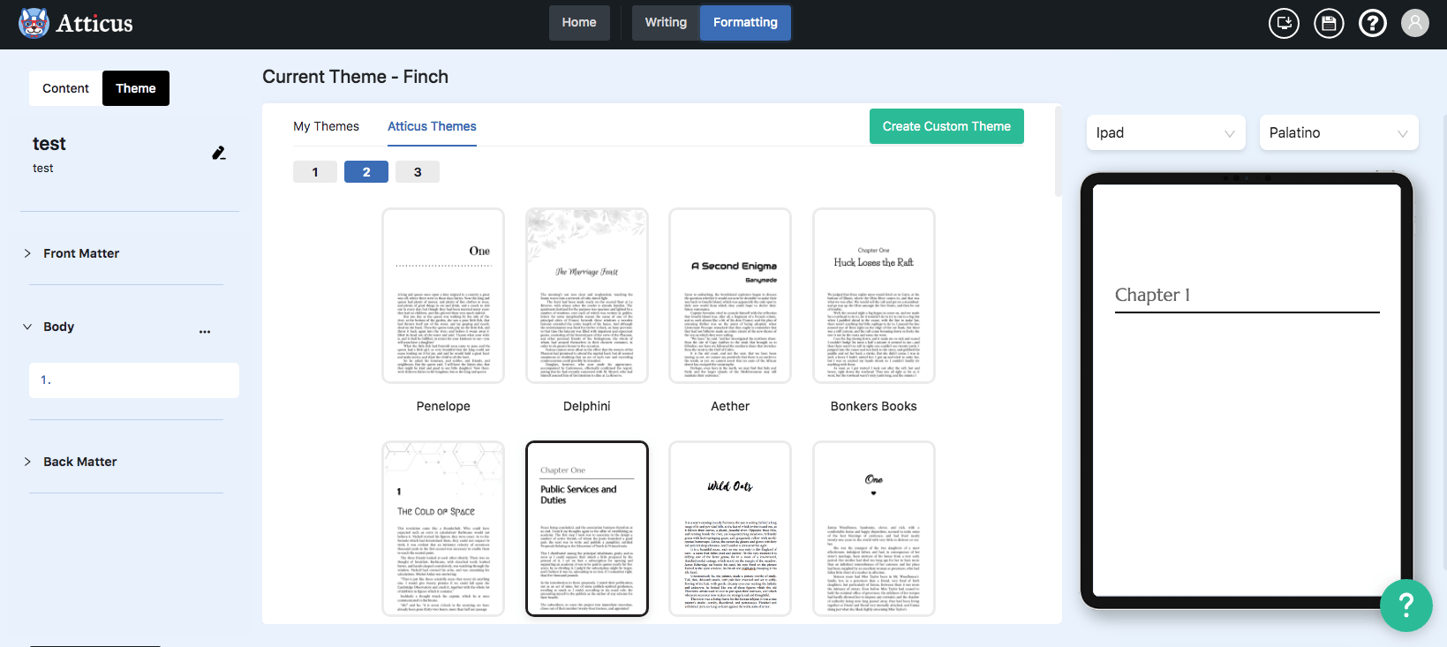This screenshot has height=647, width=1447.
Task: Switch to the Writing tab
Action: 666,23
